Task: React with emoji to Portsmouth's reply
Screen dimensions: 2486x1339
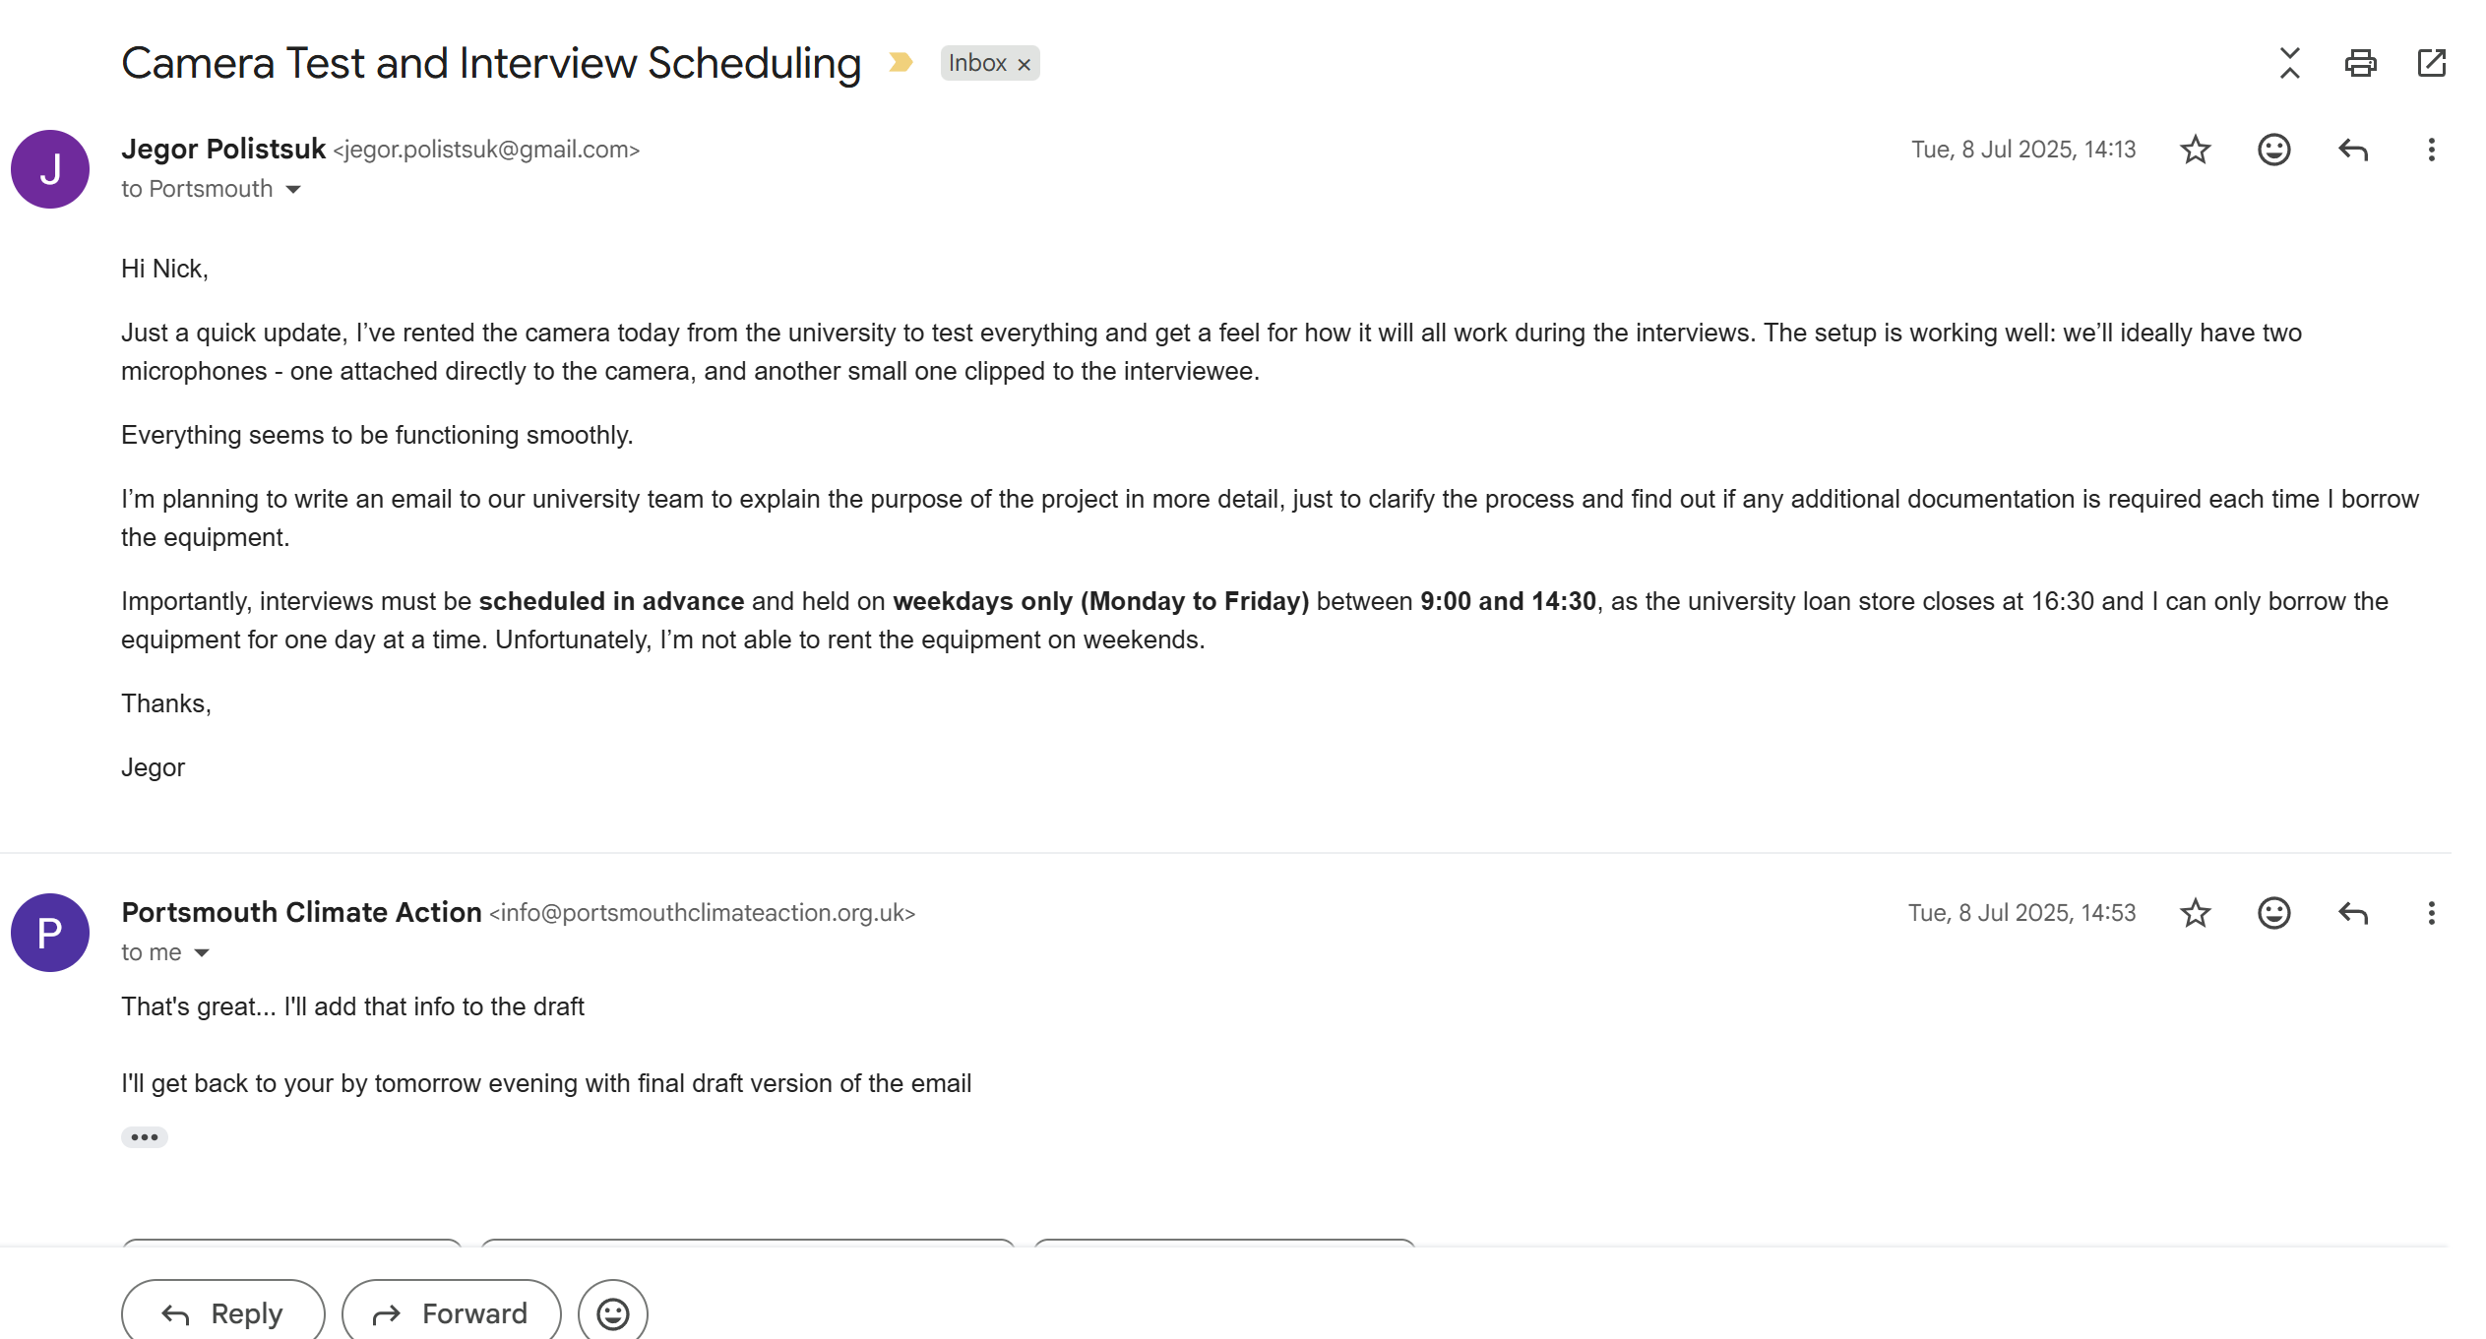Action: coord(2273,913)
